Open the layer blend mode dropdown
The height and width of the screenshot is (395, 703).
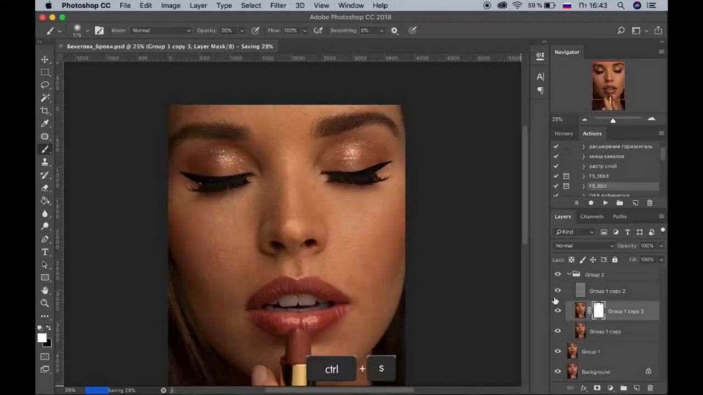[x=584, y=246]
